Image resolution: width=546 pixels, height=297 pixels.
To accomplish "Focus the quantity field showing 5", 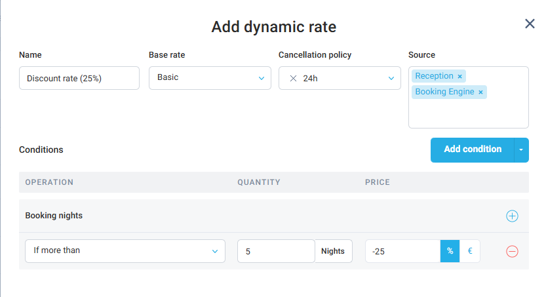I will tap(275, 251).
